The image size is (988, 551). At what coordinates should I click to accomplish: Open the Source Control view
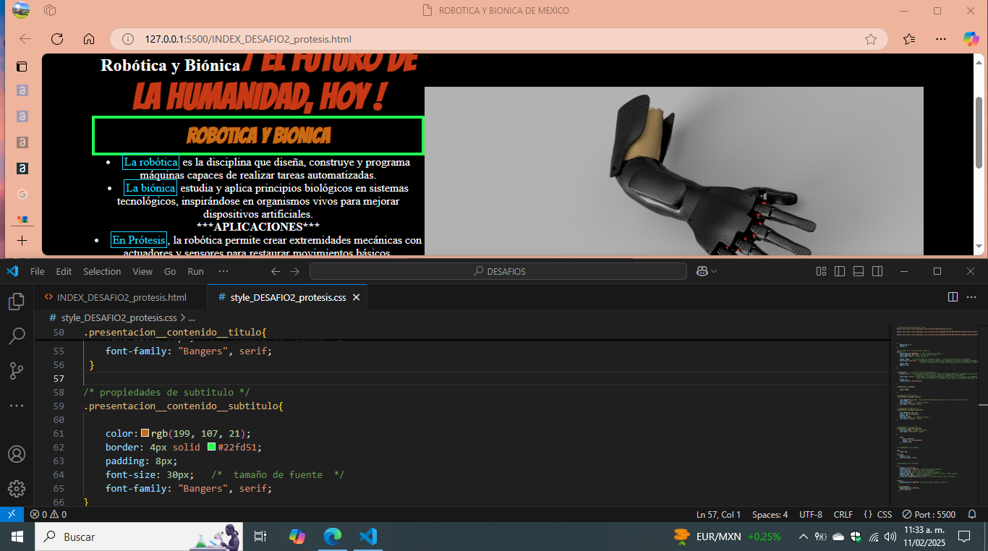(16, 371)
